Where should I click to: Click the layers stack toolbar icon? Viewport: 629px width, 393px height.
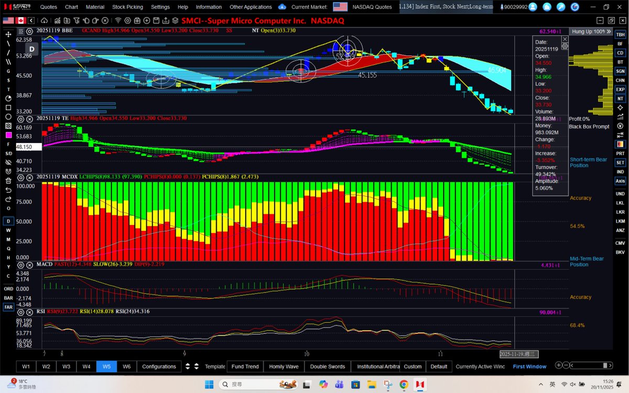pos(175,20)
